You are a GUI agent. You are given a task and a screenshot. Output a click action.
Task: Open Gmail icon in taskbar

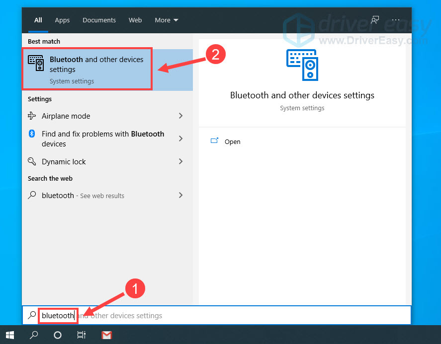pos(106,335)
